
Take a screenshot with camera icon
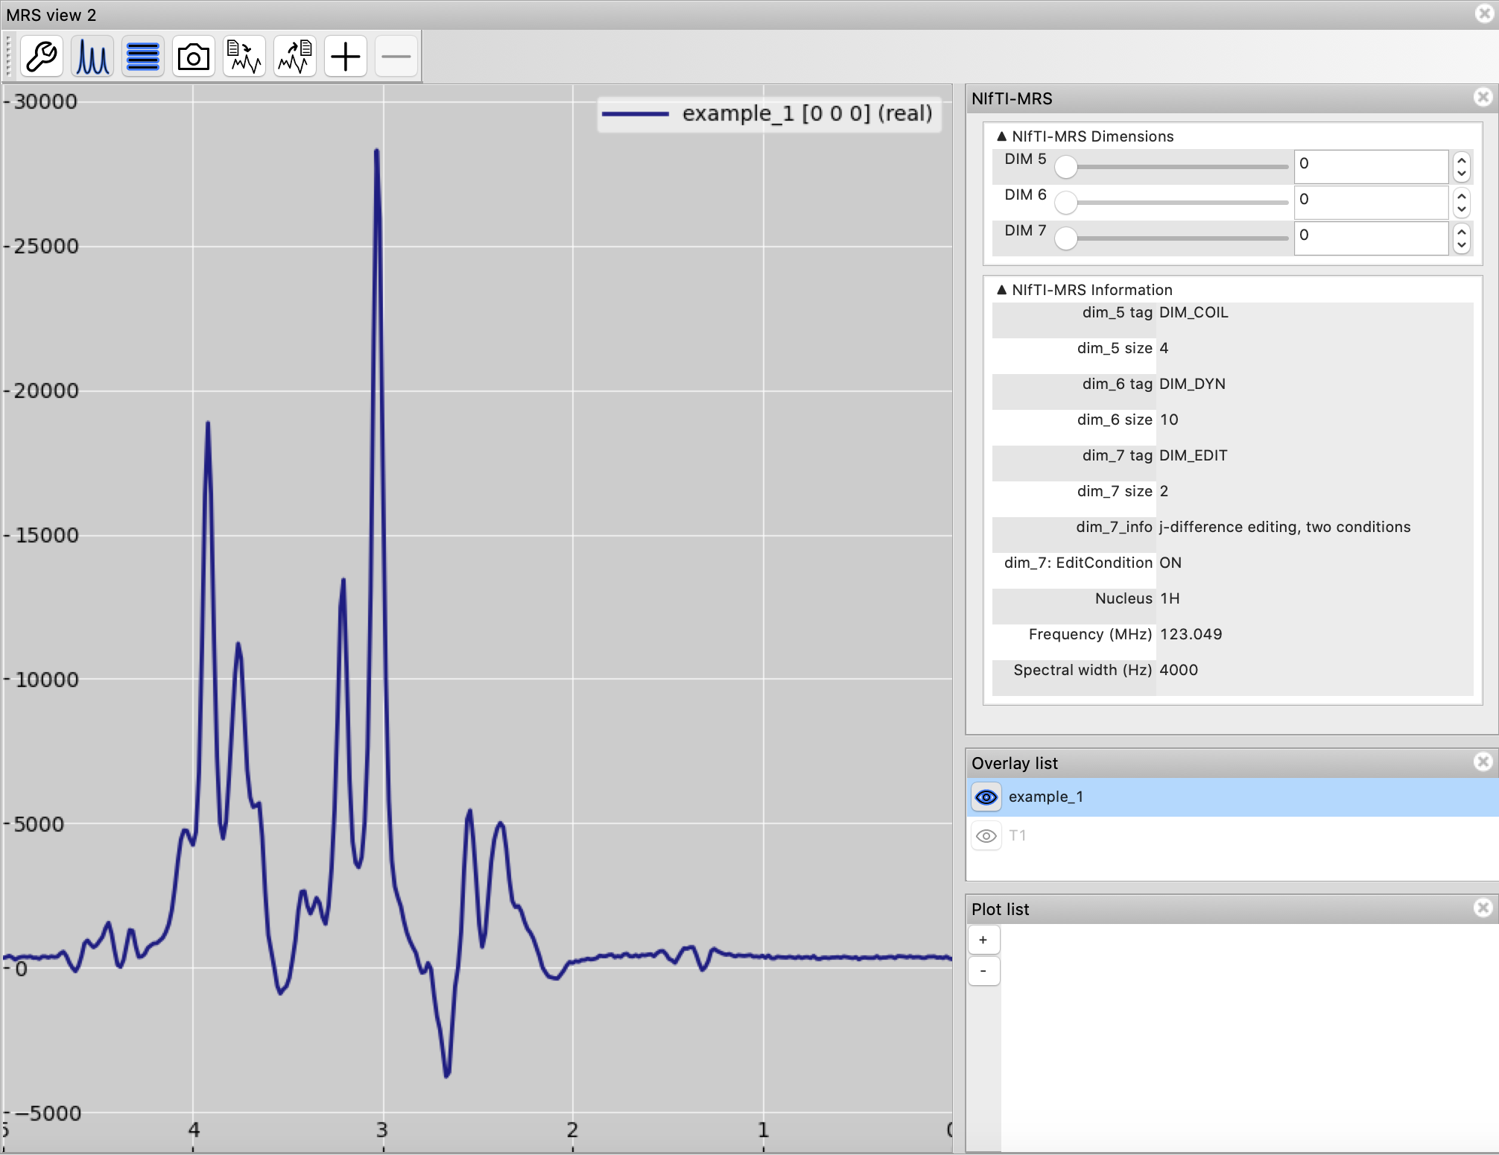pos(194,56)
